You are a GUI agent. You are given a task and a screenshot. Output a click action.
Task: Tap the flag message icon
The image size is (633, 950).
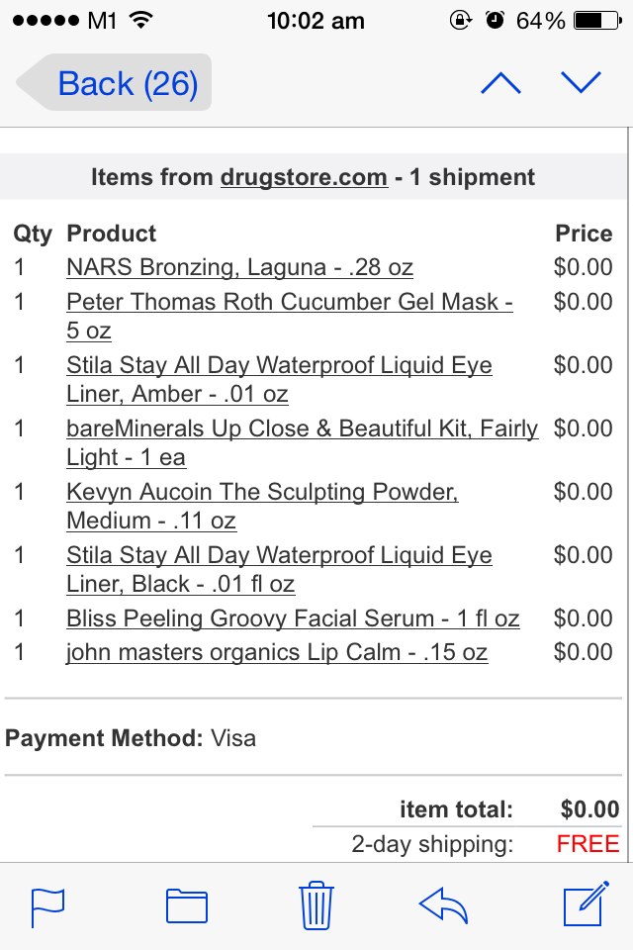(47, 906)
